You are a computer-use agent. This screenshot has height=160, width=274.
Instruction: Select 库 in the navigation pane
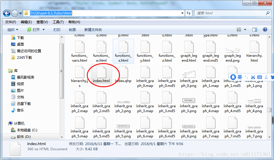13,71
